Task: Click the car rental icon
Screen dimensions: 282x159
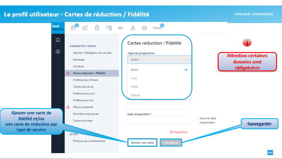Action: point(121,28)
